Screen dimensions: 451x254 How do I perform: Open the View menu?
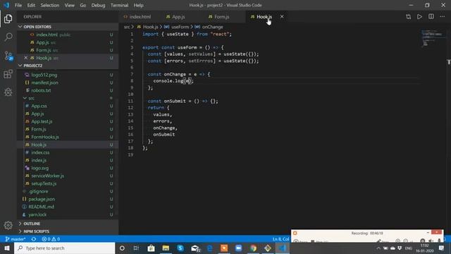69,5
